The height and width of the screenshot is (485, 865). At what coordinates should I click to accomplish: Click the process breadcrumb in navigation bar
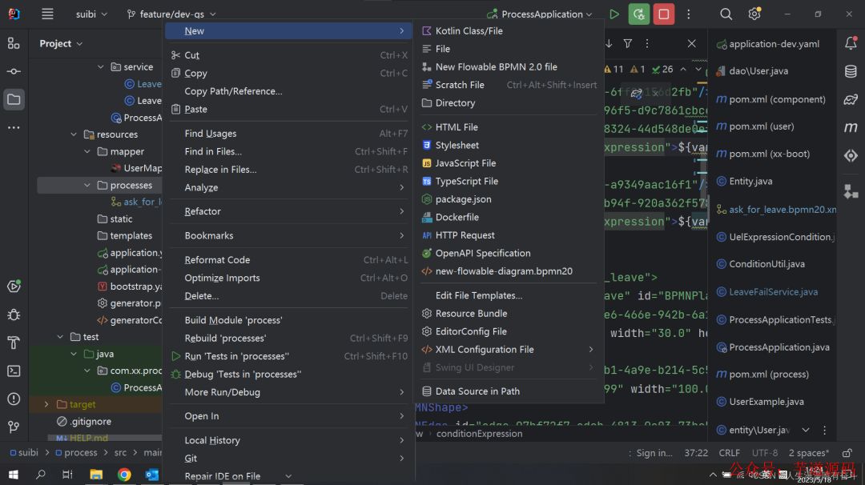(x=81, y=452)
